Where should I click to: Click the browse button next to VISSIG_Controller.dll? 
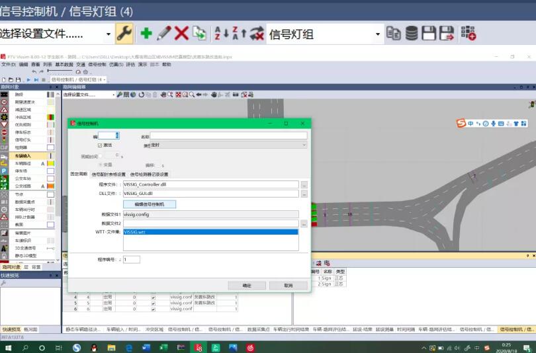[304, 184]
